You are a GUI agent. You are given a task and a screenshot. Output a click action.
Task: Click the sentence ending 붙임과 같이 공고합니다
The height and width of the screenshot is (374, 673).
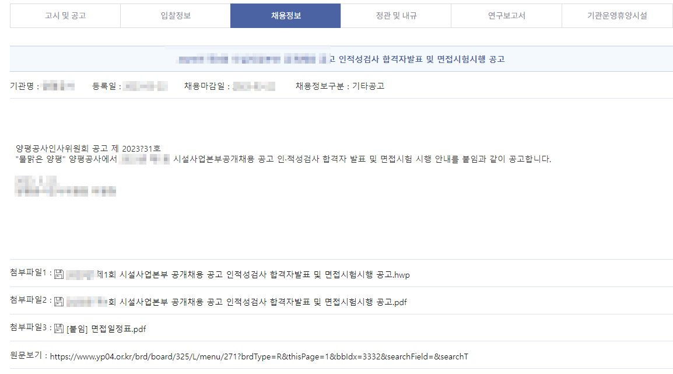click(283, 159)
